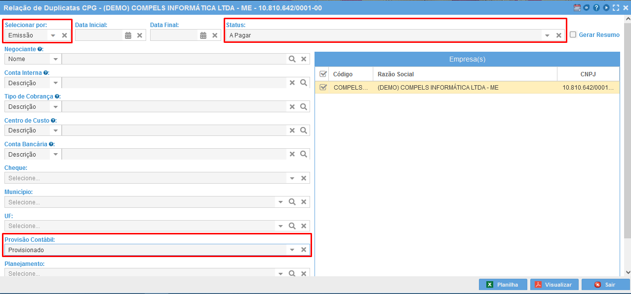Enable the Gerar Resumo checkbox
The image size is (631, 294).
tap(573, 34)
